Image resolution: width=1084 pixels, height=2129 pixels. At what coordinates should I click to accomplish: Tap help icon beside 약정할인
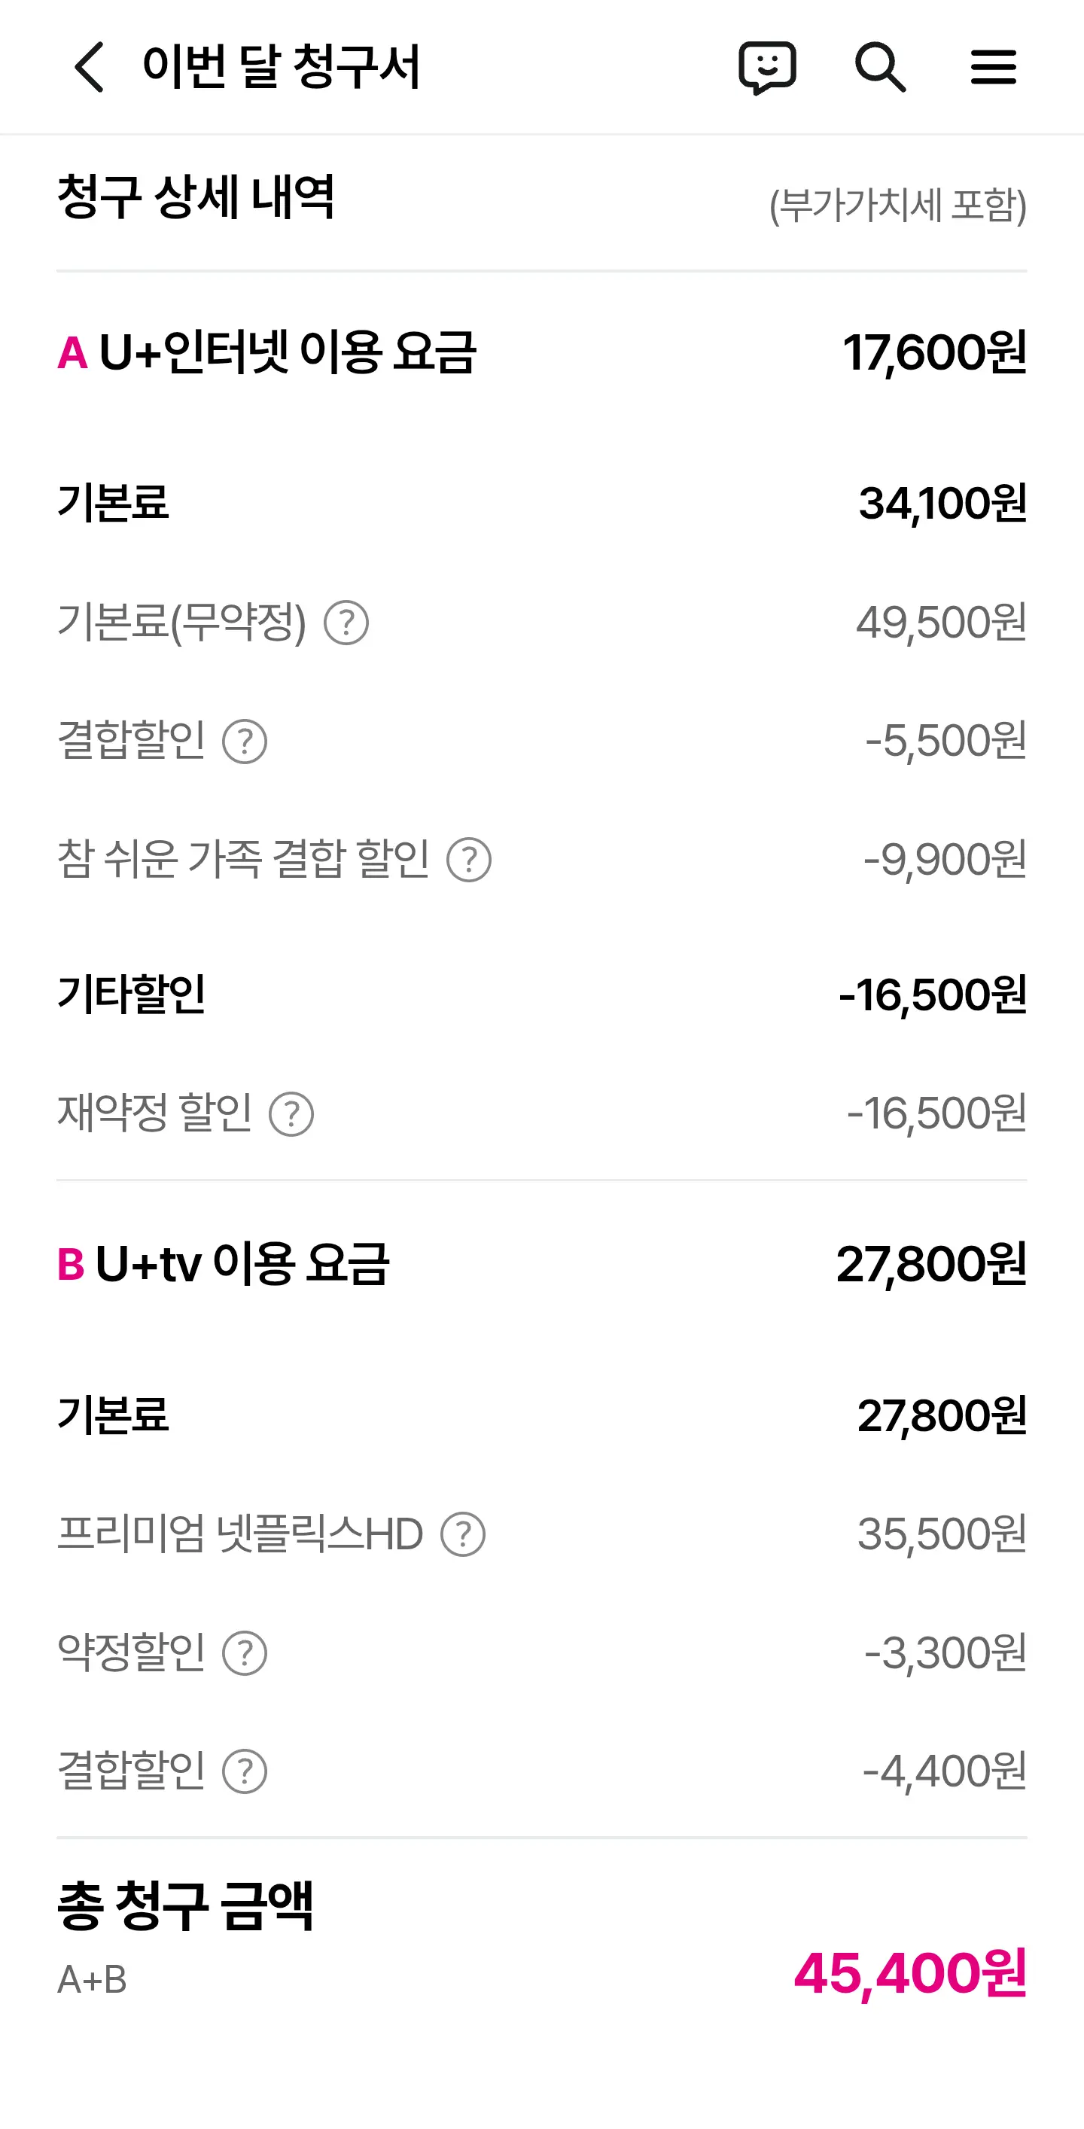coord(245,1653)
